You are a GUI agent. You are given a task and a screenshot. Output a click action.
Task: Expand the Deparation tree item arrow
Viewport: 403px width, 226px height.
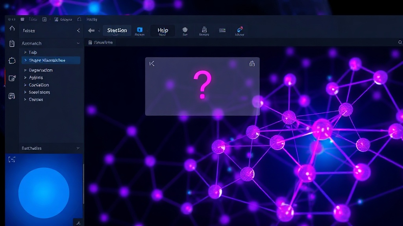[25, 70]
